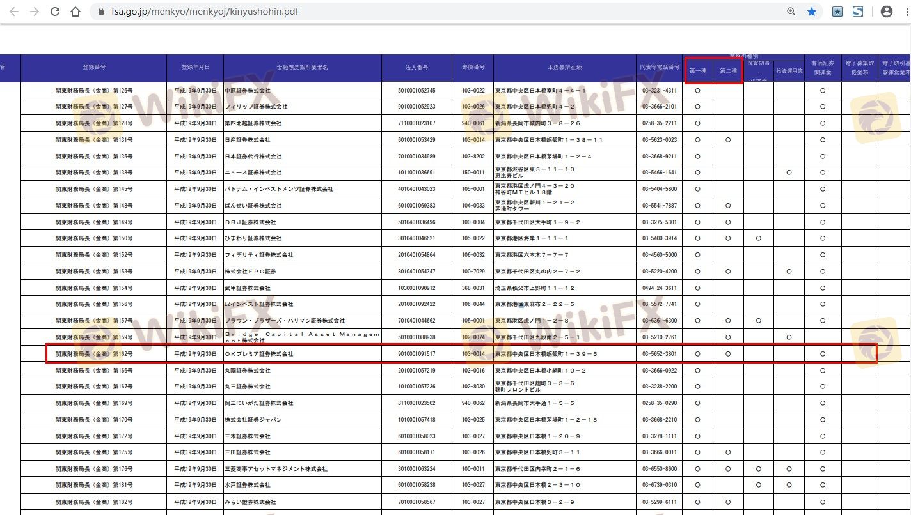The width and height of the screenshot is (911, 515).
Task: Click the blue bookmark star
Action: coord(812,12)
